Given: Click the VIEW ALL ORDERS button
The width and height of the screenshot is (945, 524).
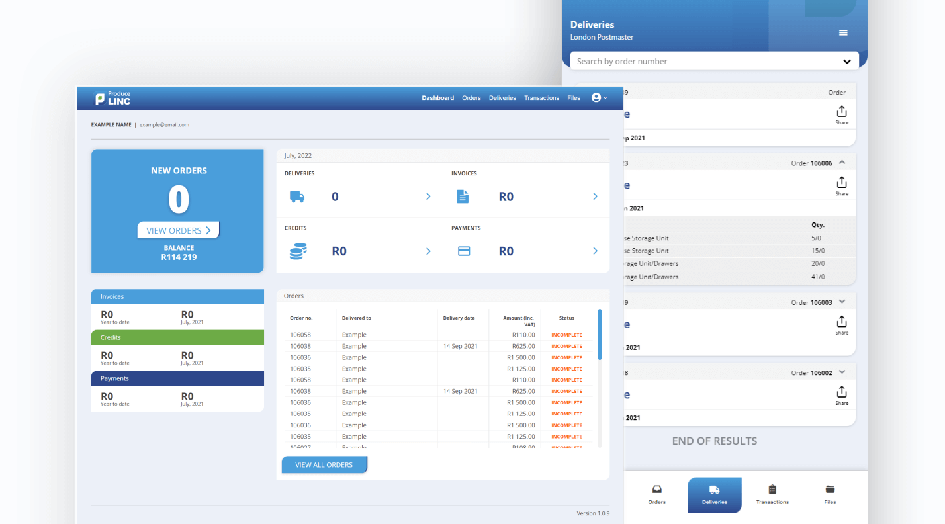Looking at the screenshot, I should tap(324, 465).
